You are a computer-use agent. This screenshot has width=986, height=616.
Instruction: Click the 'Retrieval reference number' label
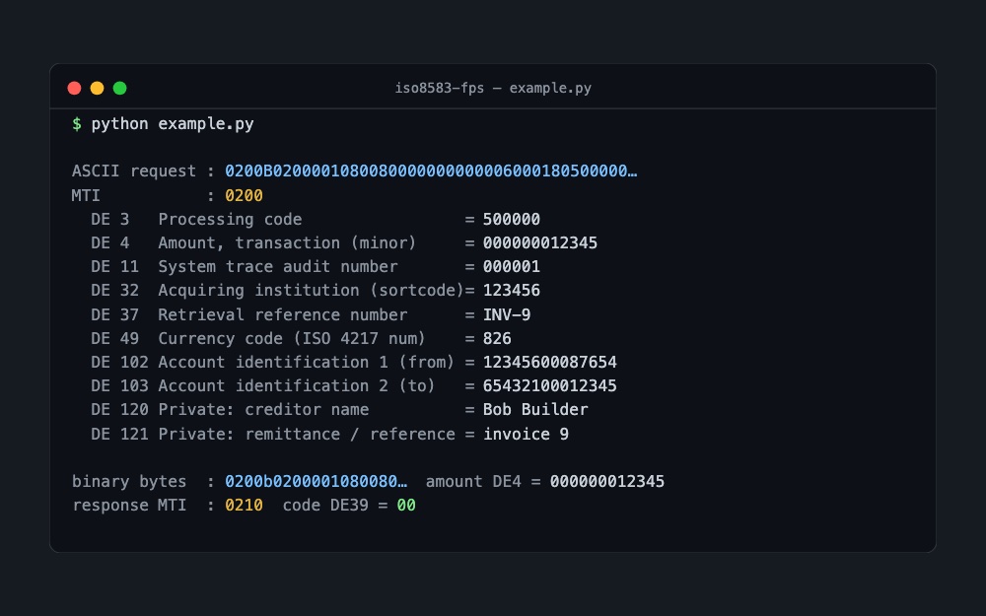click(x=282, y=314)
